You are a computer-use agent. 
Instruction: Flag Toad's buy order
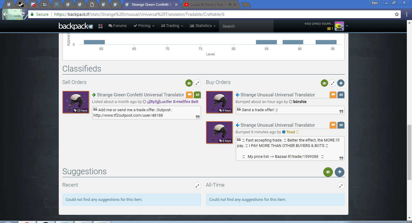333,125
